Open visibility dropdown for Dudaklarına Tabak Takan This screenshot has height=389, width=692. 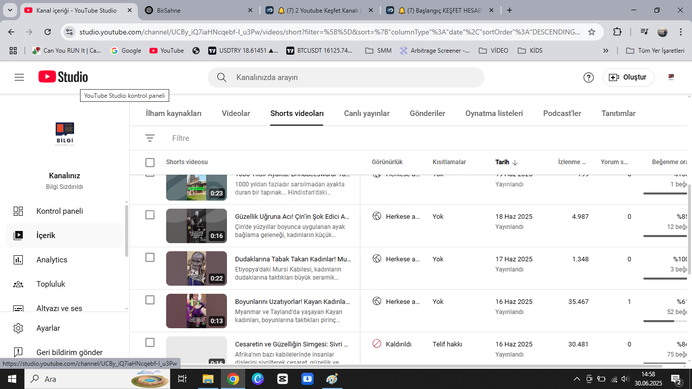[x=396, y=259]
